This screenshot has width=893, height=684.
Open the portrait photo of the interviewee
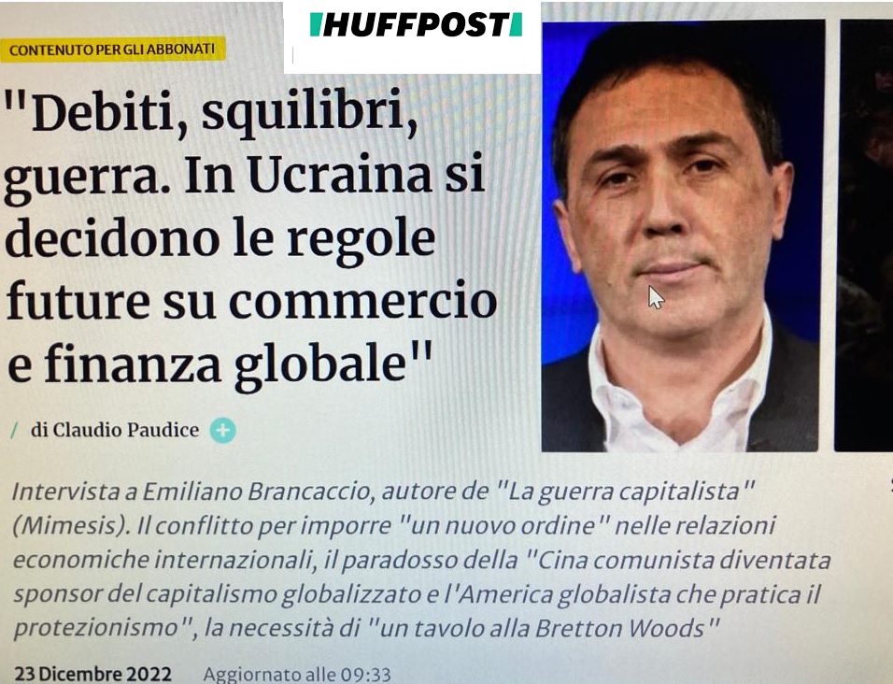(682, 236)
